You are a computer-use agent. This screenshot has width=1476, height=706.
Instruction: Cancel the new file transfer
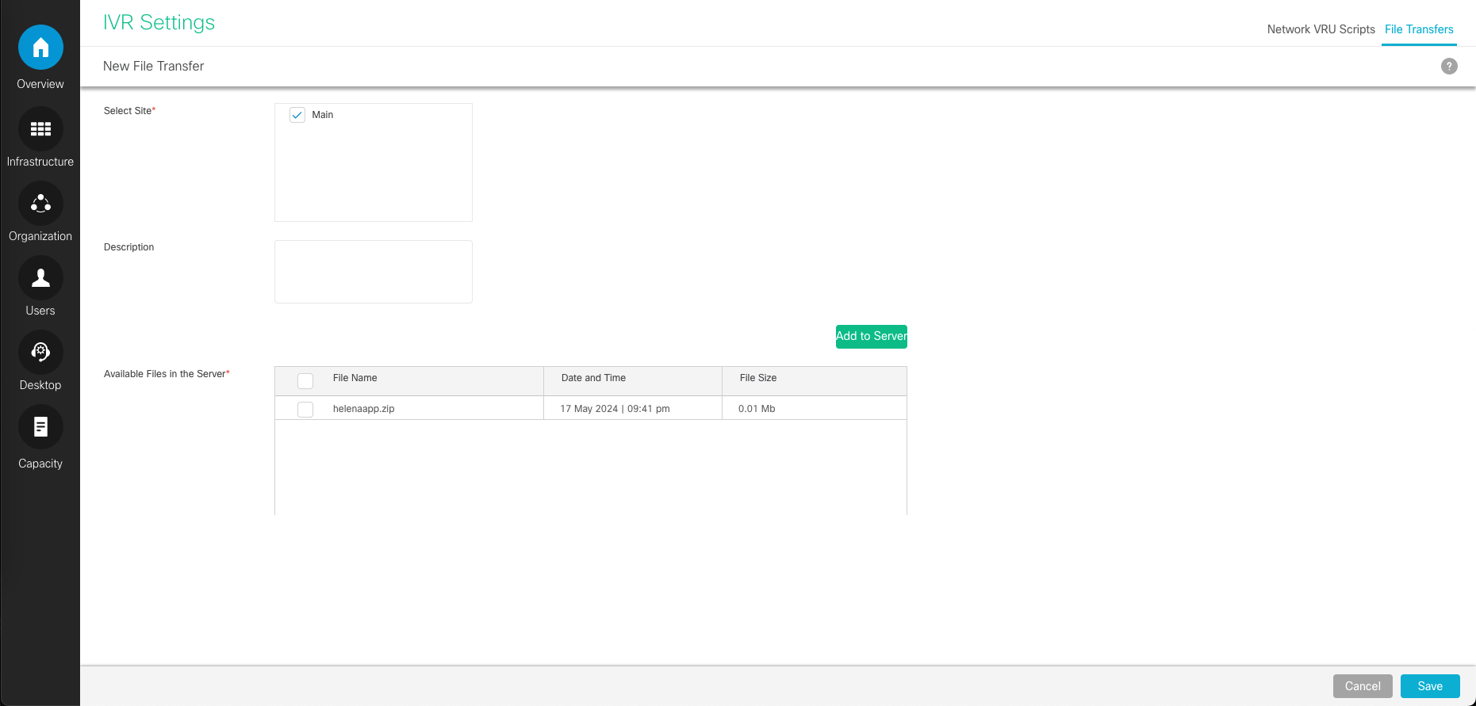coord(1362,686)
